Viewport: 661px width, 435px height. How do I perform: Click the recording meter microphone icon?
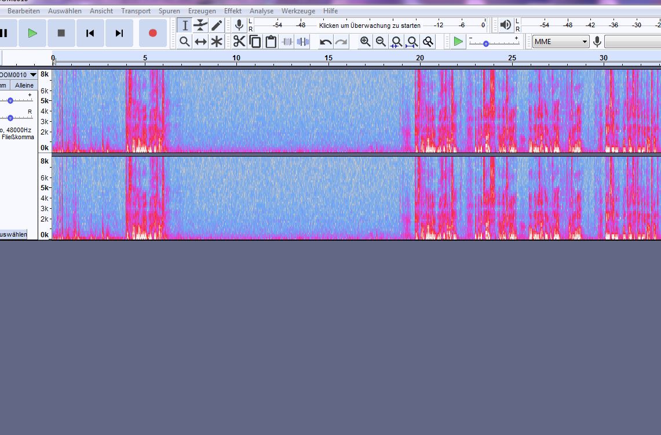pyautogui.click(x=239, y=26)
